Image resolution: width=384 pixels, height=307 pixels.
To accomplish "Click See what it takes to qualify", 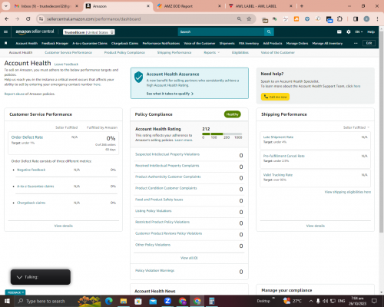I will 170,94.
